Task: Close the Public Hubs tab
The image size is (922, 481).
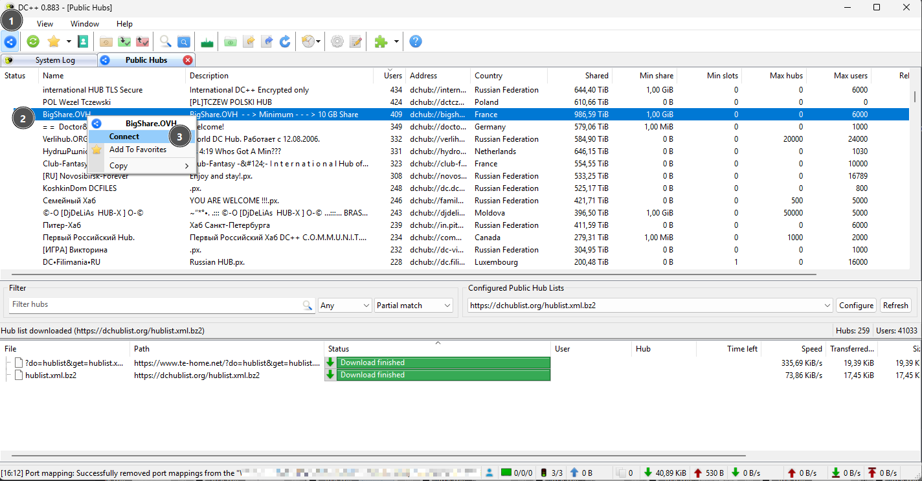Action: click(188, 60)
